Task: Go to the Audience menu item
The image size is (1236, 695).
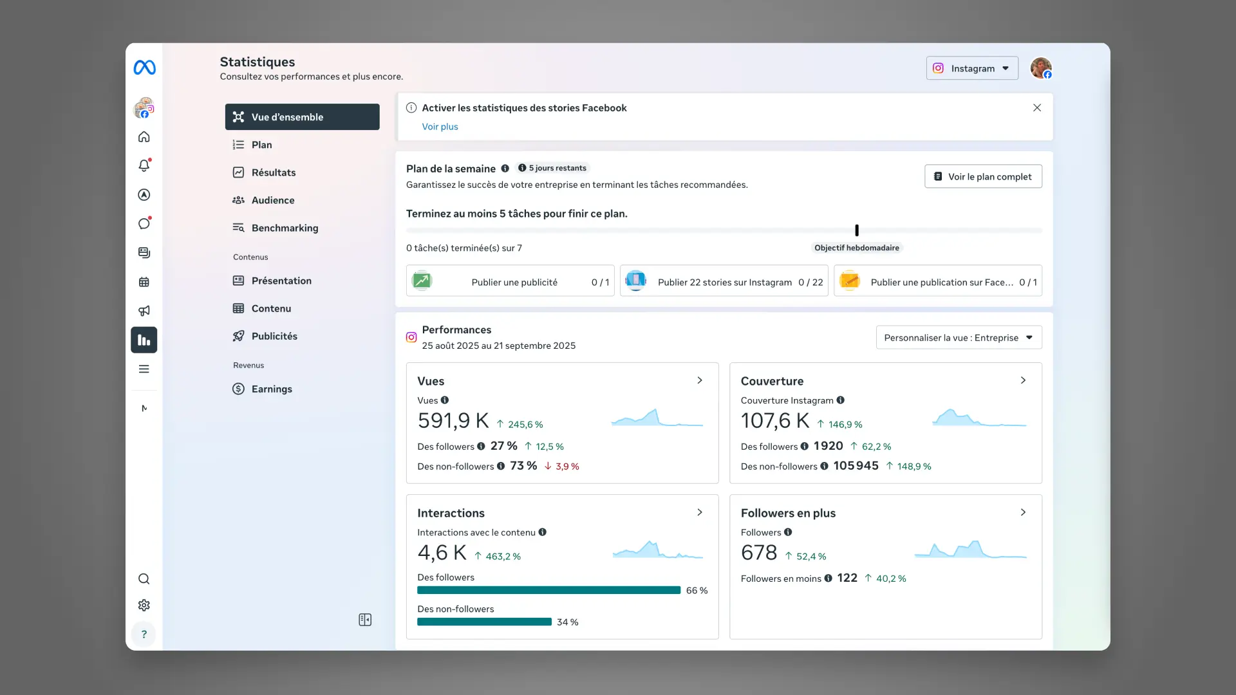Action: click(x=273, y=200)
